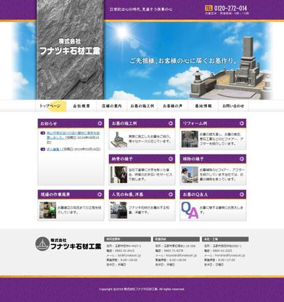Open the トップページ navigation tab
The image size is (284, 302).
pyautogui.click(x=51, y=106)
